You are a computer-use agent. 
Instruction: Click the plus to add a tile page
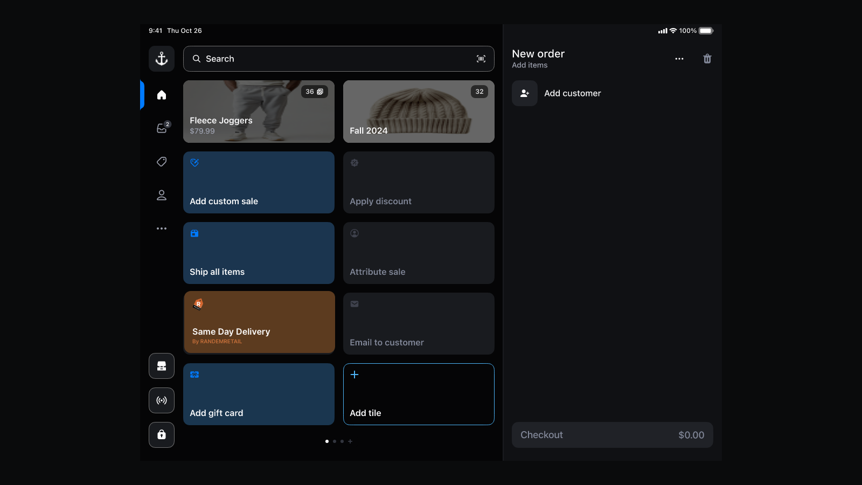(350, 441)
